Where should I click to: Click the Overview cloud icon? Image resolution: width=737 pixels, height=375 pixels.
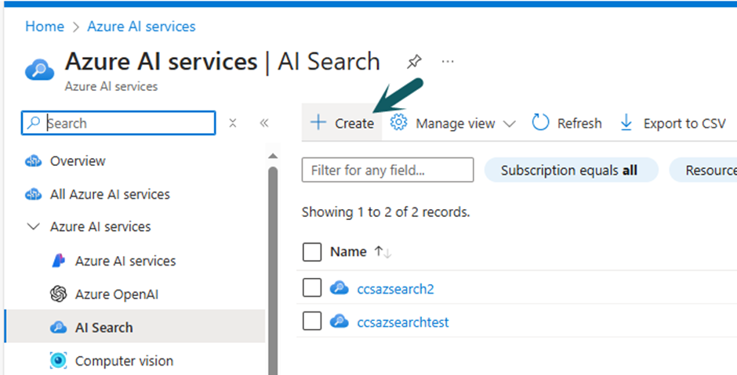coord(33,161)
